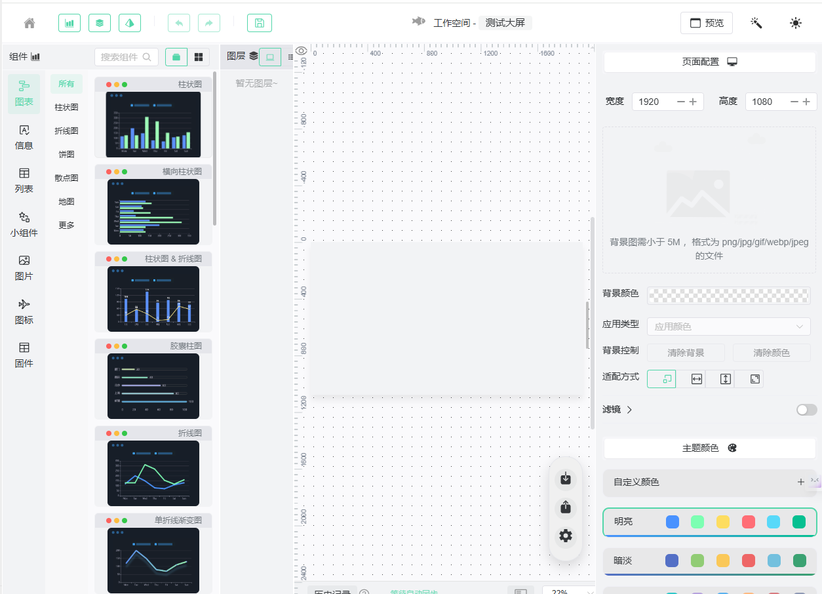This screenshot has width=822, height=594.
Task: Expand the 滤镜 chevron section
Action: 629,410
